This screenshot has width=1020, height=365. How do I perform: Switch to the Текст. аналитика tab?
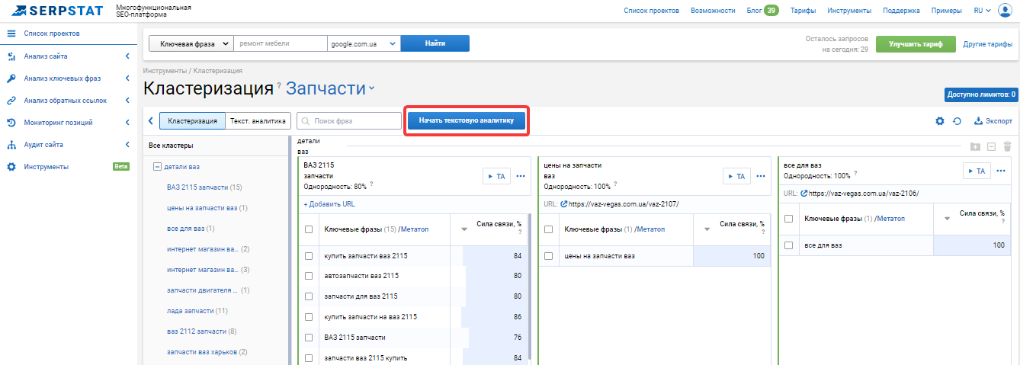(x=258, y=120)
